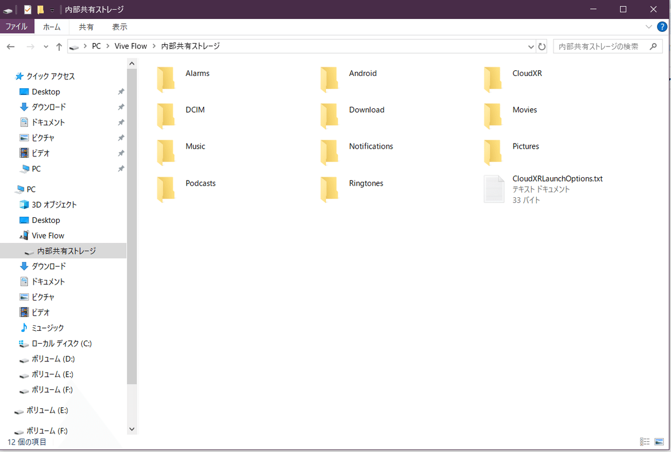
Task: Select the Notifications folder name
Action: click(371, 146)
